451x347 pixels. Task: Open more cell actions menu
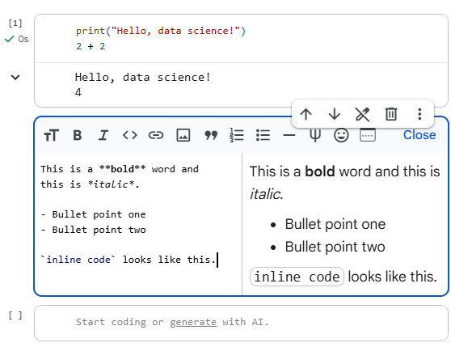419,114
